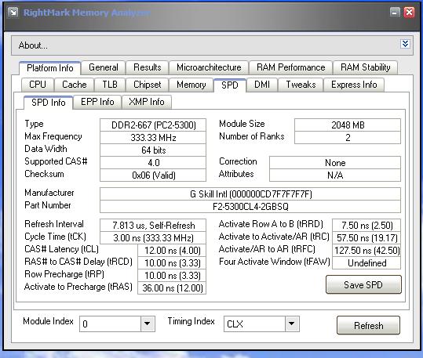
Task: Click the 2048 MB module size field
Action: click(x=348, y=125)
